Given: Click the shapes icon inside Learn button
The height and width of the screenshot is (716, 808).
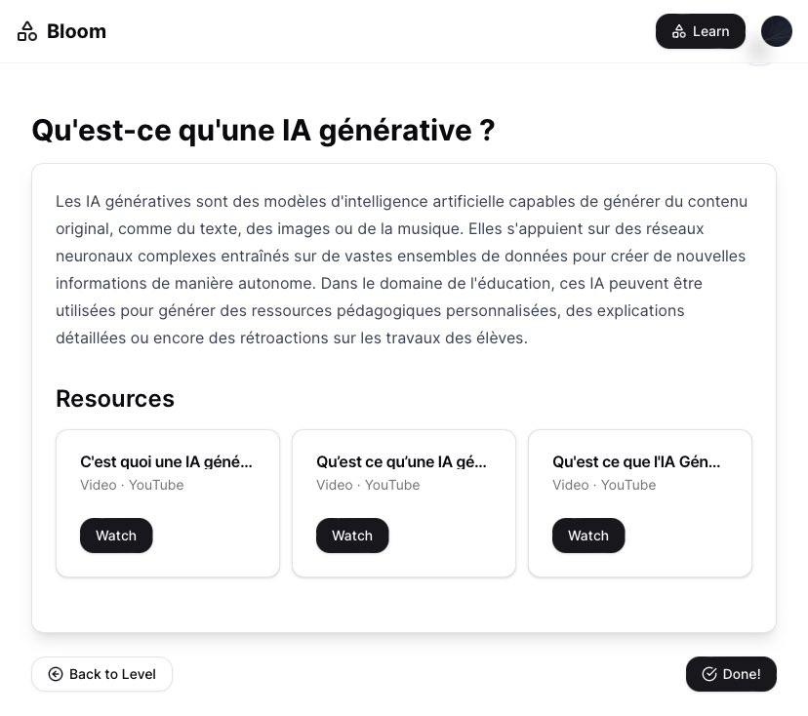Looking at the screenshot, I should 679,31.
